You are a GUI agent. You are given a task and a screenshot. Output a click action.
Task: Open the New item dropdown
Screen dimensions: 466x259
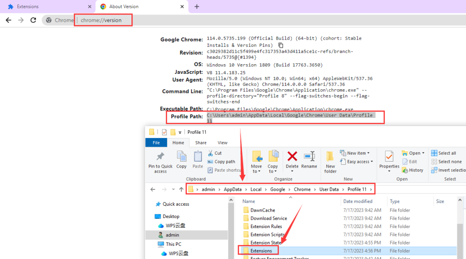[355, 153]
